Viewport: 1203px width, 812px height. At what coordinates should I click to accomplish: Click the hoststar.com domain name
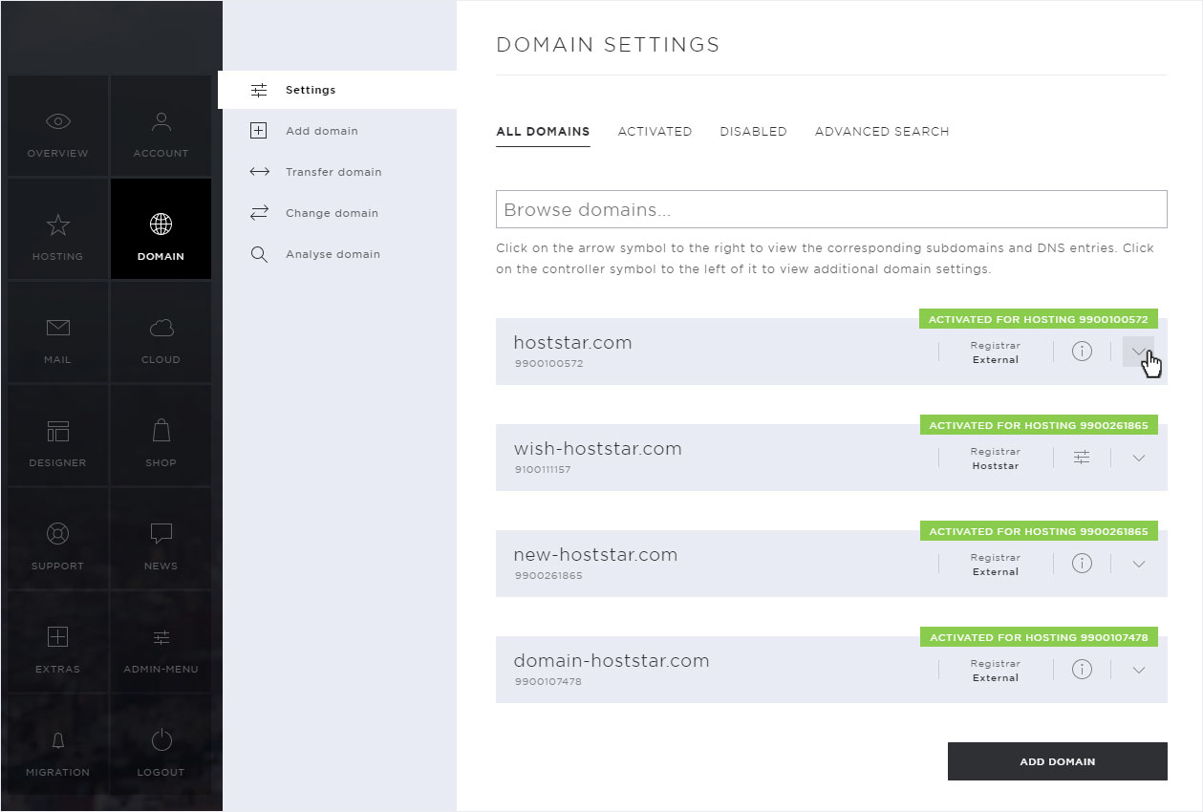click(x=572, y=343)
